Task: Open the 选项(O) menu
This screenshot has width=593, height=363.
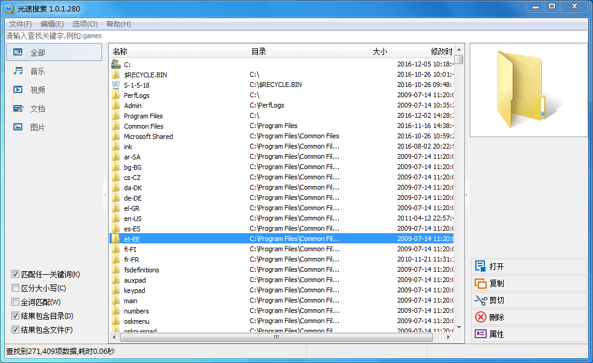Action: (85, 24)
